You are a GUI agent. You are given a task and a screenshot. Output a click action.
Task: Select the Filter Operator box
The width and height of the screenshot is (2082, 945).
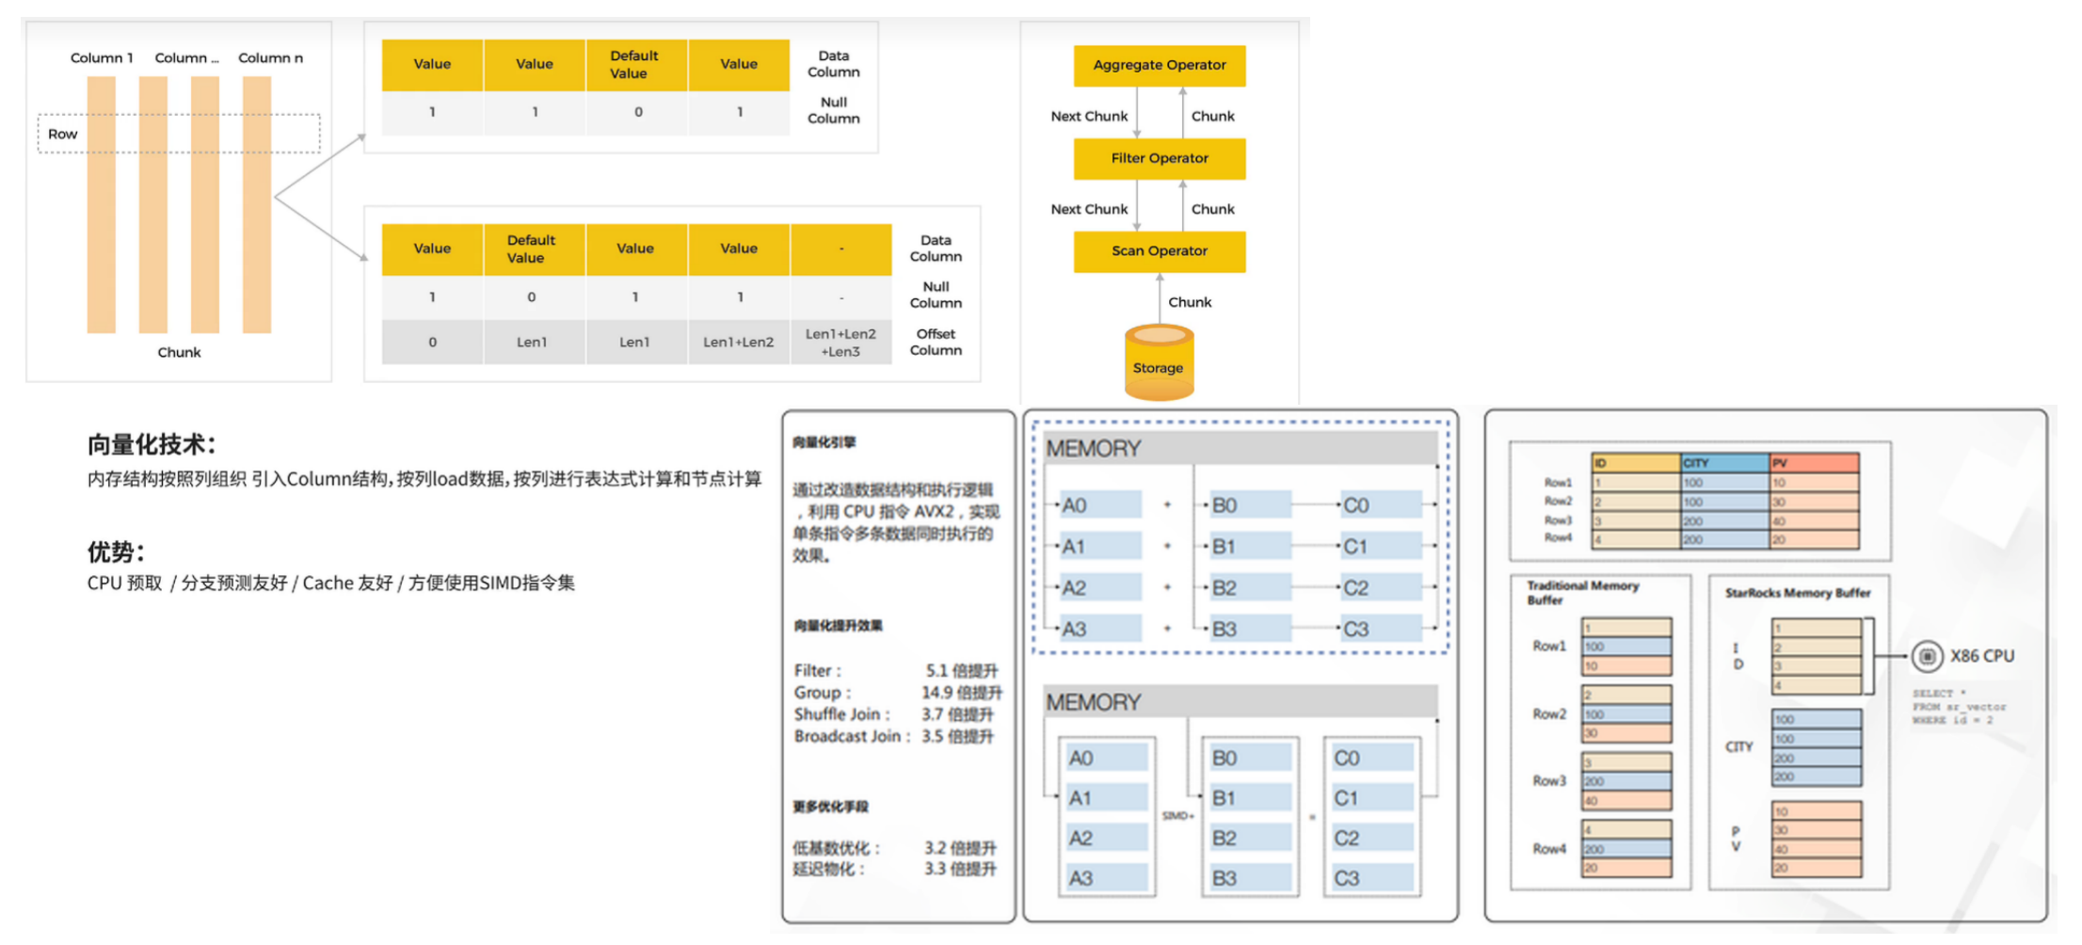pos(1160,158)
